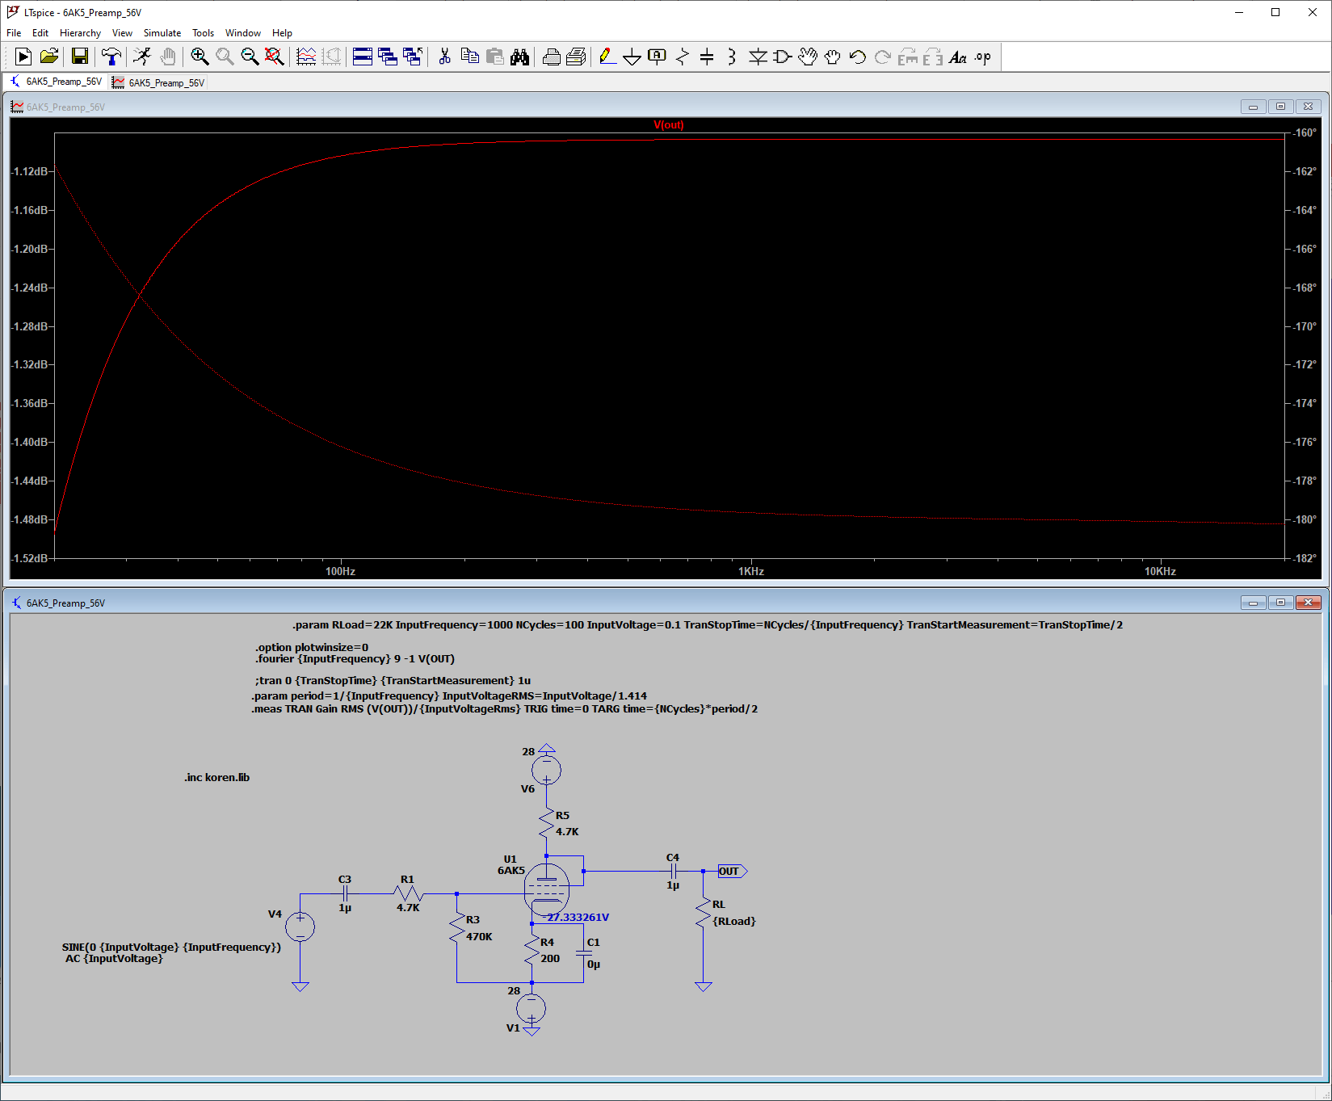Open the File menu
The image size is (1332, 1101).
pos(14,33)
